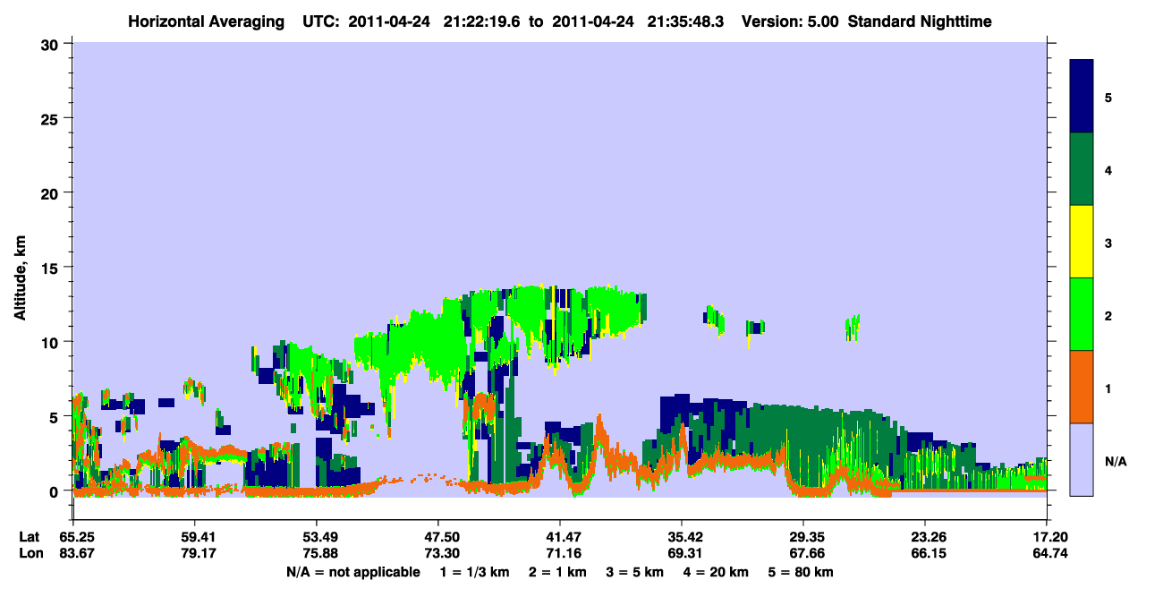Click longitude value 75.88

[x=317, y=553]
